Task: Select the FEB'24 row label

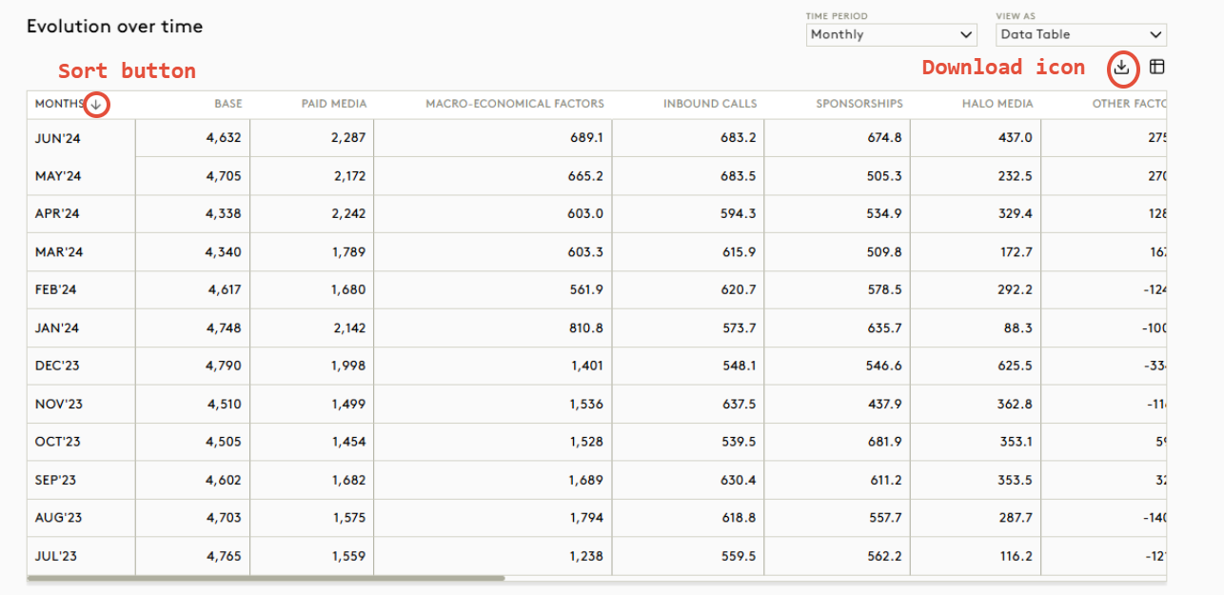Action: pos(56,289)
